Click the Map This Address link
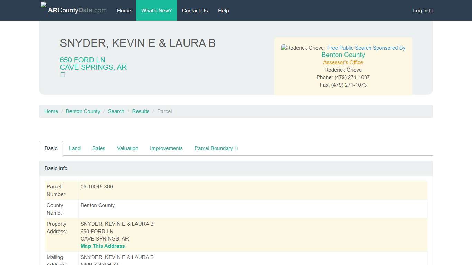The width and height of the screenshot is (472, 265). click(103, 246)
